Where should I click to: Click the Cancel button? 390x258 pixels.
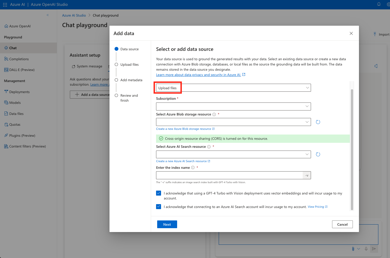(342, 224)
